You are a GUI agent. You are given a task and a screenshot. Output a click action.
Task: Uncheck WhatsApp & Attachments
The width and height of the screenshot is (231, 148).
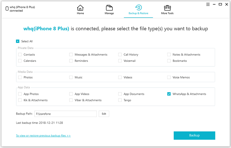(169, 94)
